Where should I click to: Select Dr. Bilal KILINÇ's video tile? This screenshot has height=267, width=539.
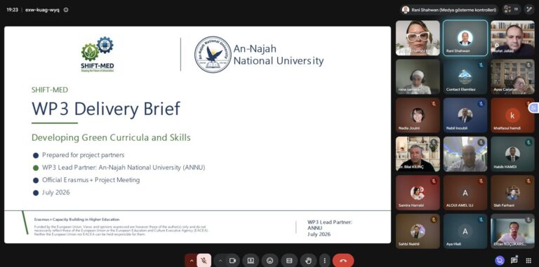point(418,154)
